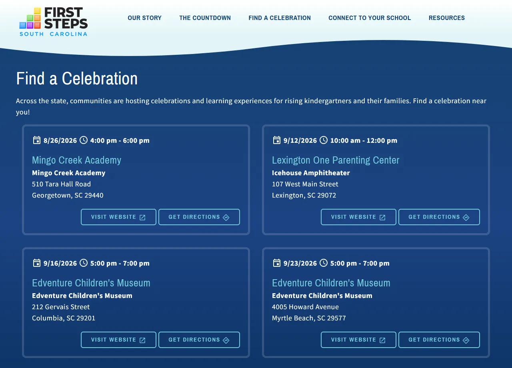Go to Find a Celebration in navigation

click(x=280, y=18)
